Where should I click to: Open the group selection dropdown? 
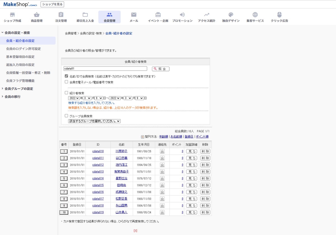click(x=94, y=121)
